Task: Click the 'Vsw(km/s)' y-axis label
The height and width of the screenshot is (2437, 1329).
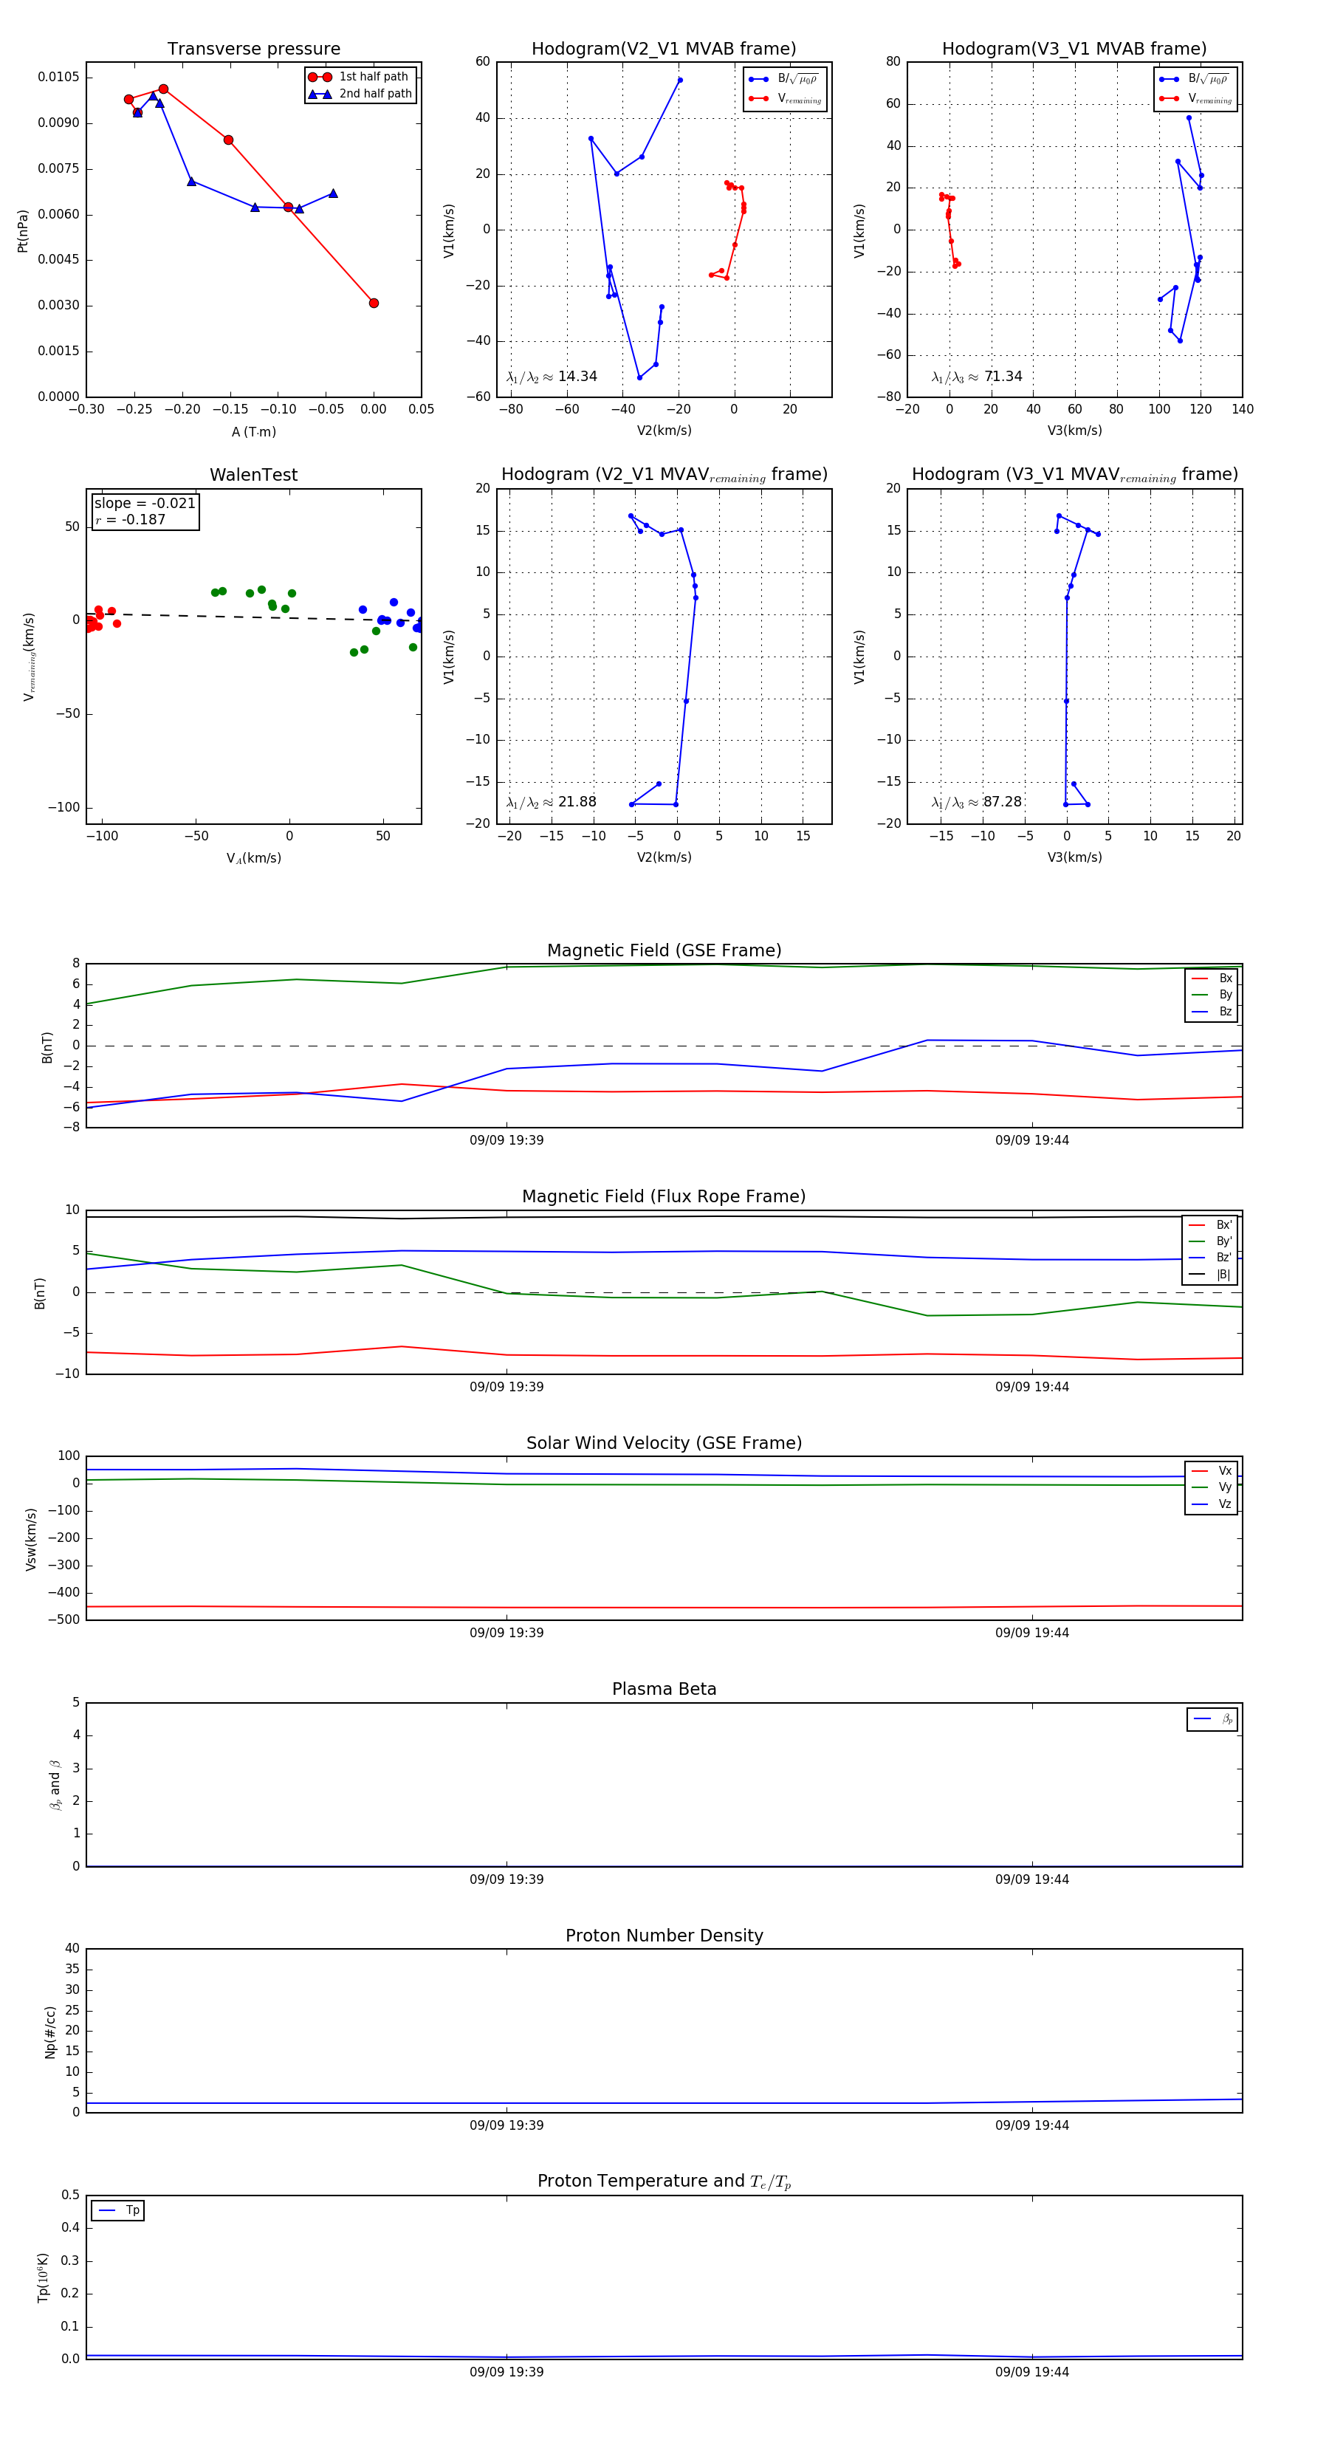Action: click(30, 1539)
